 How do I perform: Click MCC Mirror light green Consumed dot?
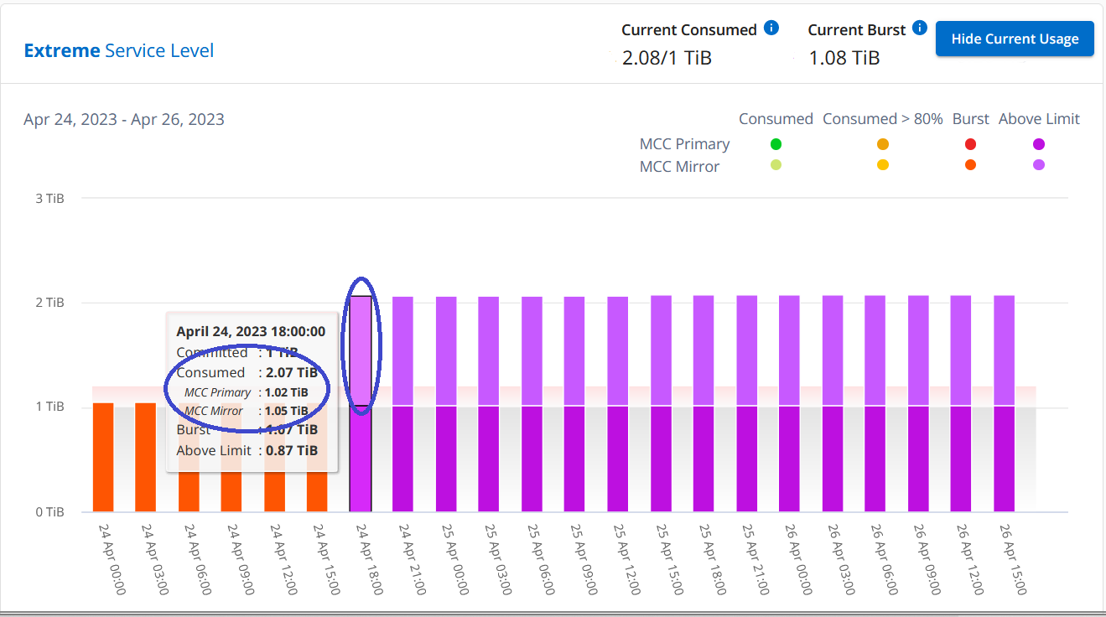[x=776, y=165]
